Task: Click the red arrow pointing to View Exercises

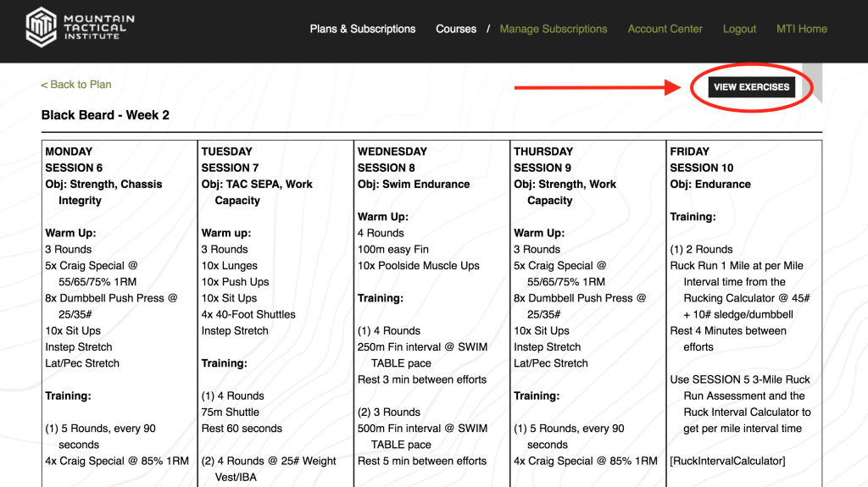Action: 602,87
